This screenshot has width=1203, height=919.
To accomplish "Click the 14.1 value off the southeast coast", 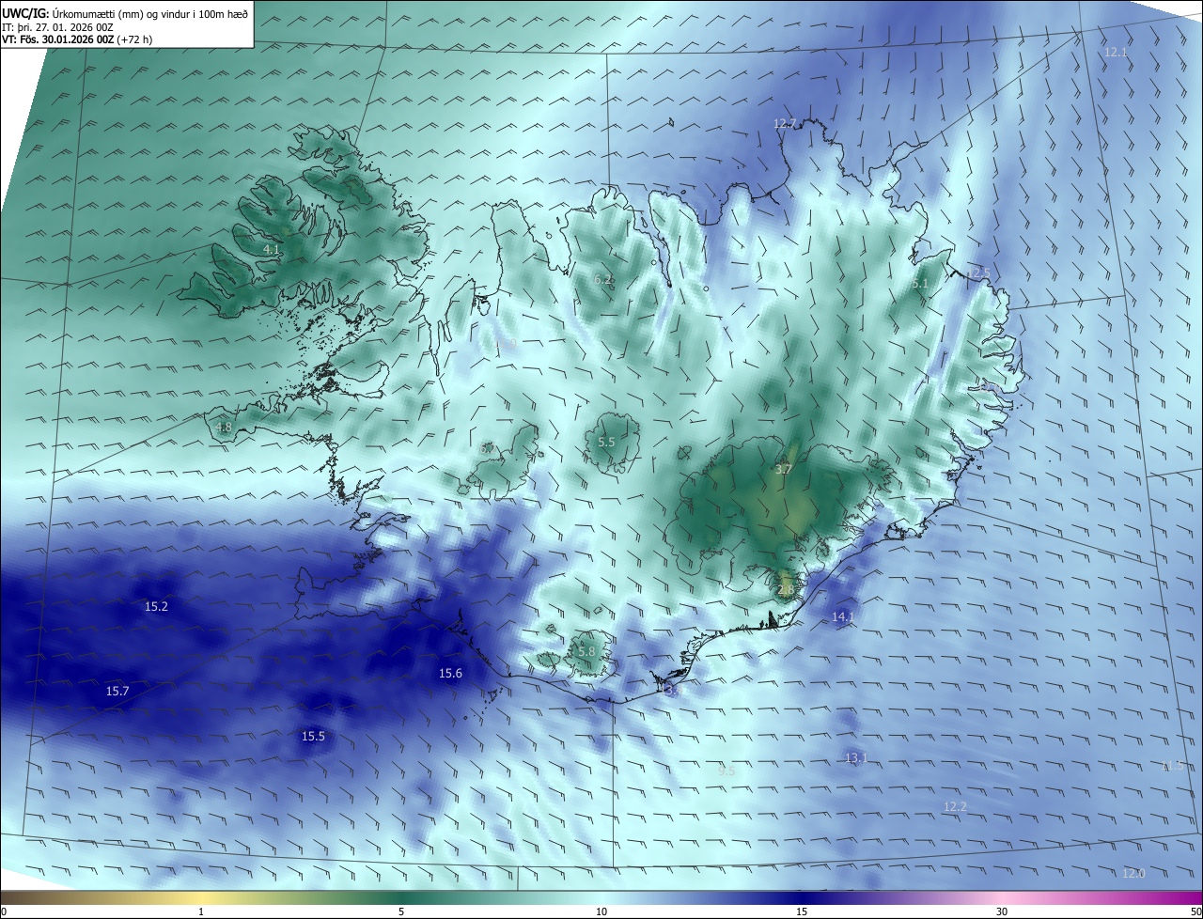I will pyautogui.click(x=843, y=616).
